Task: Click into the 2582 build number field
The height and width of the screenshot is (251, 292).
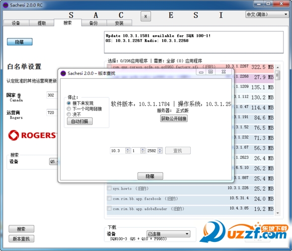Action: (152, 151)
